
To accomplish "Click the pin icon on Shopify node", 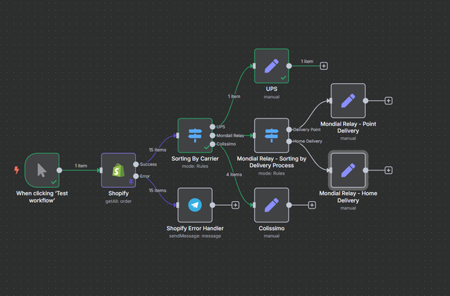I will [x=131, y=182].
